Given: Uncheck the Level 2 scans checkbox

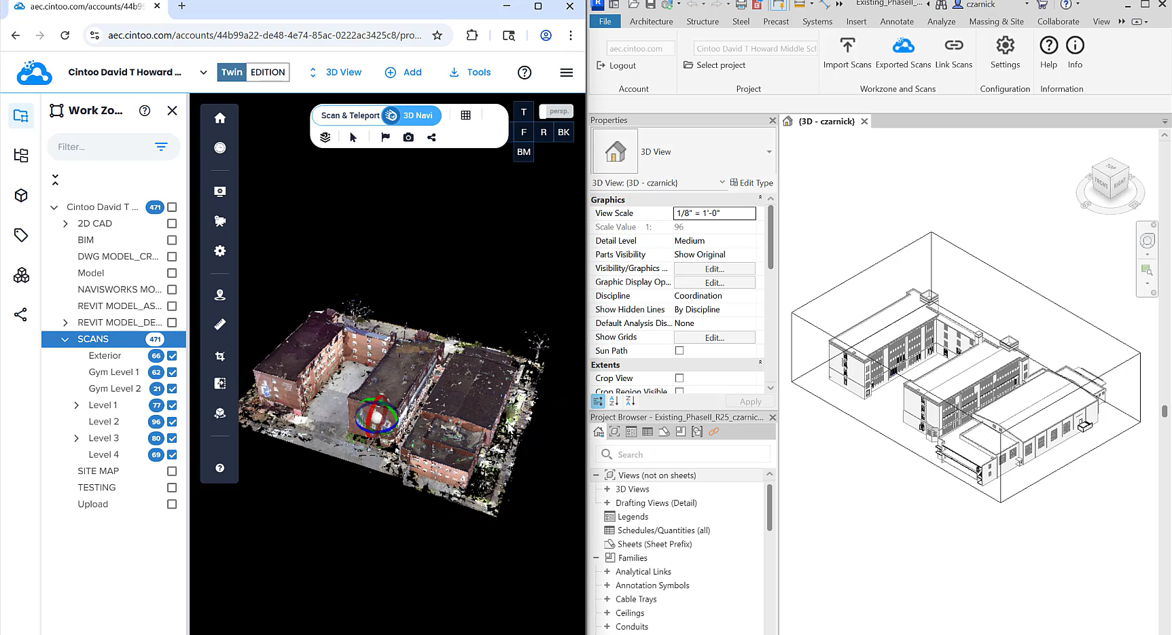Looking at the screenshot, I should tap(172, 422).
